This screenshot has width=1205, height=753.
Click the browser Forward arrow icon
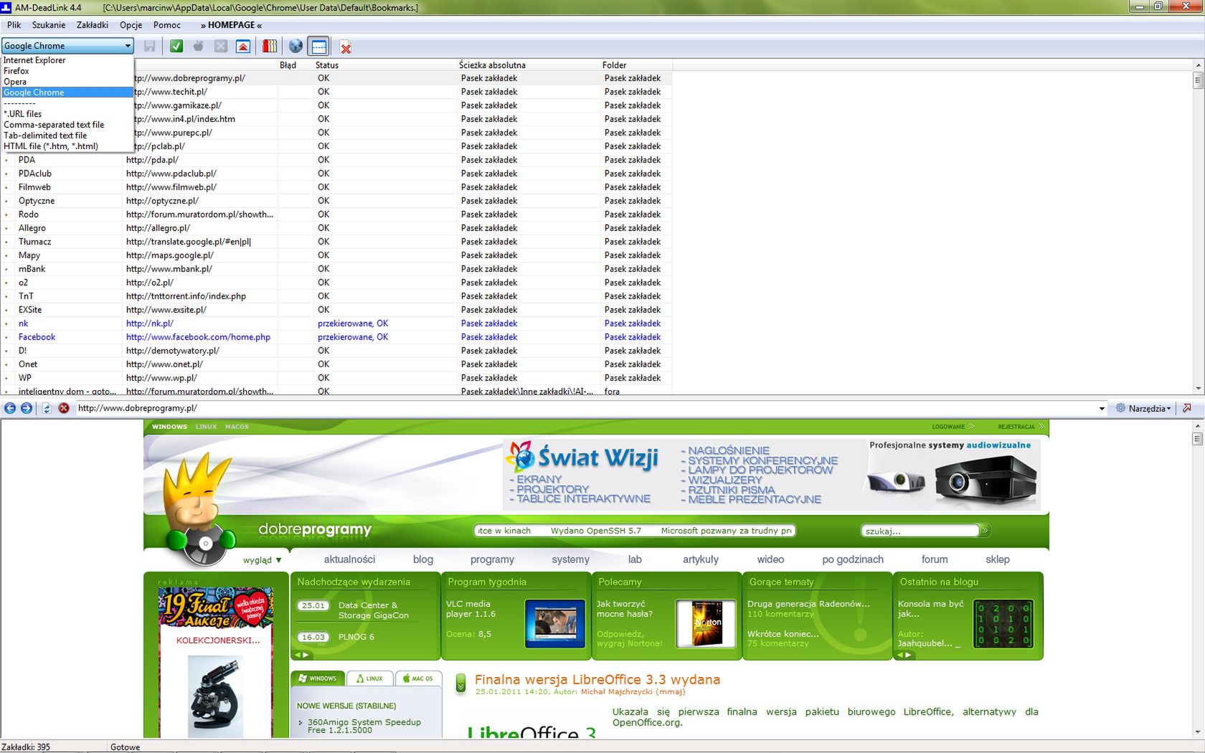tap(27, 408)
